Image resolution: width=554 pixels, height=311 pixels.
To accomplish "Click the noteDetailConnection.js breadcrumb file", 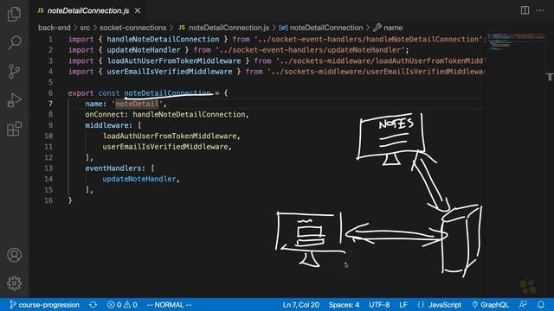I will pos(224,28).
